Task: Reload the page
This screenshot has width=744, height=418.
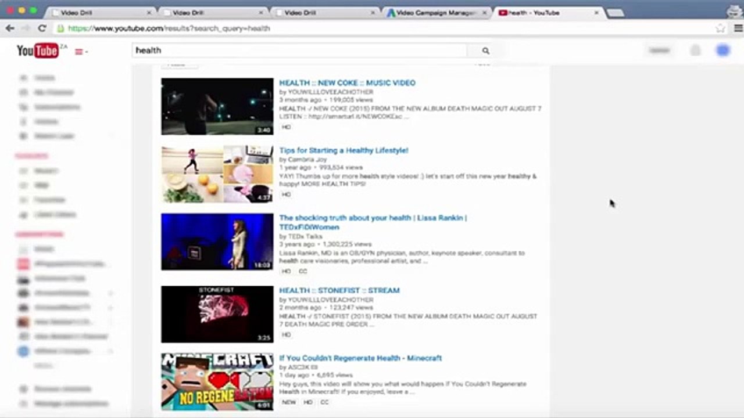Action: coord(42,28)
